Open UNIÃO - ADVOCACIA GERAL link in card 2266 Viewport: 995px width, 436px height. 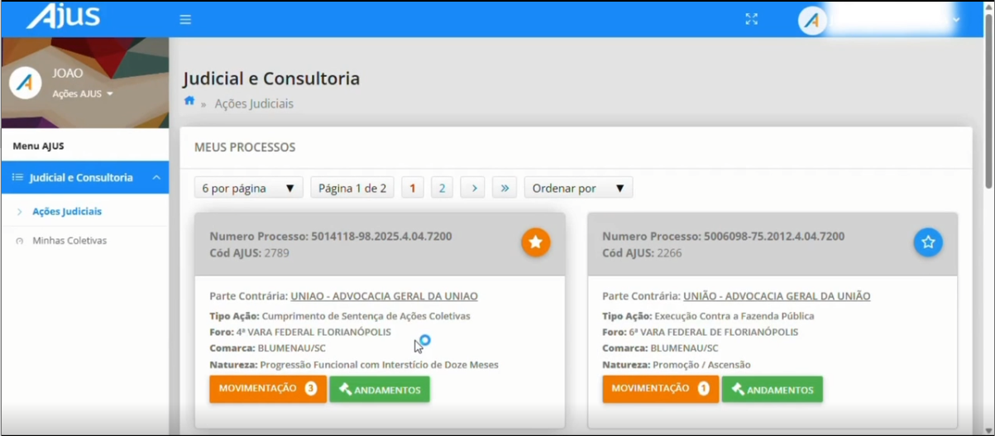[x=777, y=296]
